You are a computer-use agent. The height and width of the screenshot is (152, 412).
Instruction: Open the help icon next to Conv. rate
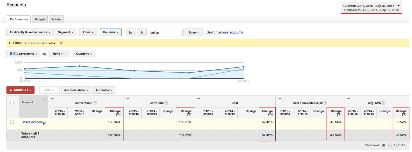tap(166, 103)
